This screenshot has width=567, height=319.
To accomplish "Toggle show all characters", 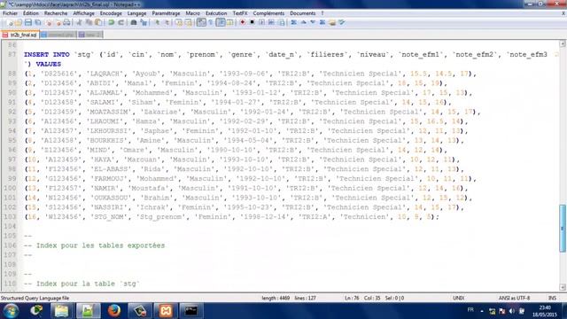I will click(x=211, y=23).
